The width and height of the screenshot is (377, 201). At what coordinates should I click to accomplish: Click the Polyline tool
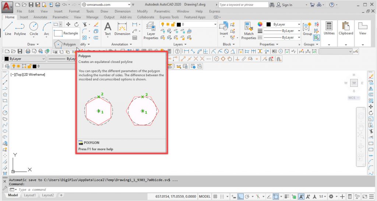pyautogui.click(x=20, y=28)
